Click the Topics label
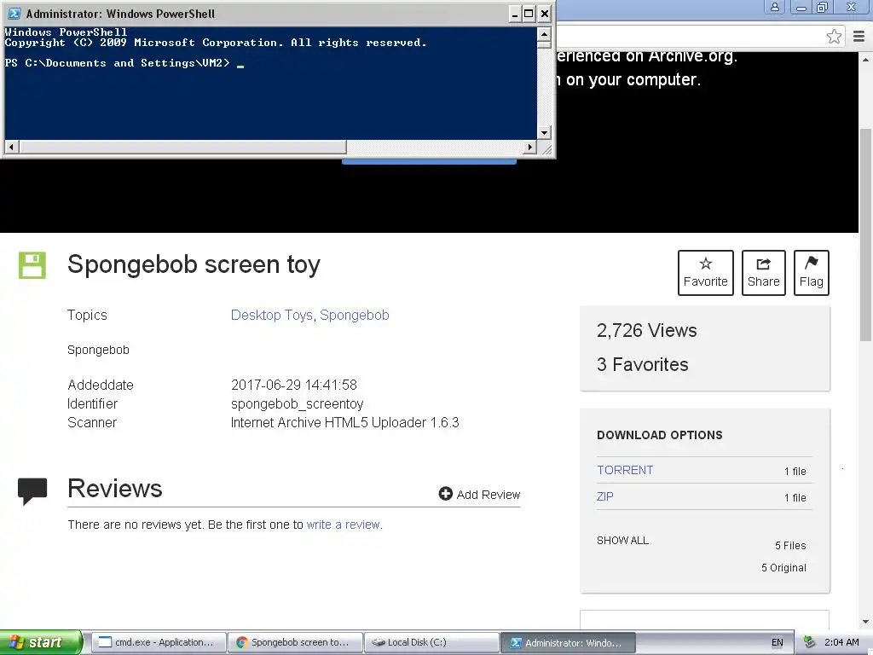Image resolution: width=873 pixels, height=655 pixels. 87,316
